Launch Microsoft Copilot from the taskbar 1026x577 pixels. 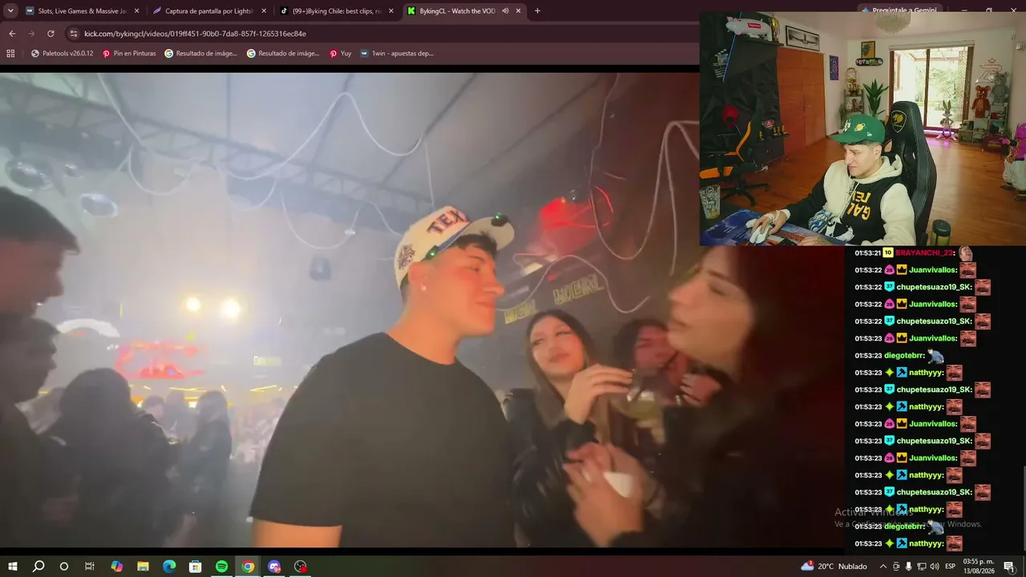(117, 567)
